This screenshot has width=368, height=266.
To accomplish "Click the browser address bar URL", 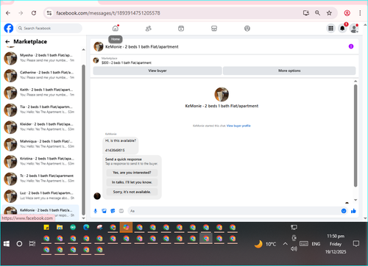I will [108, 13].
